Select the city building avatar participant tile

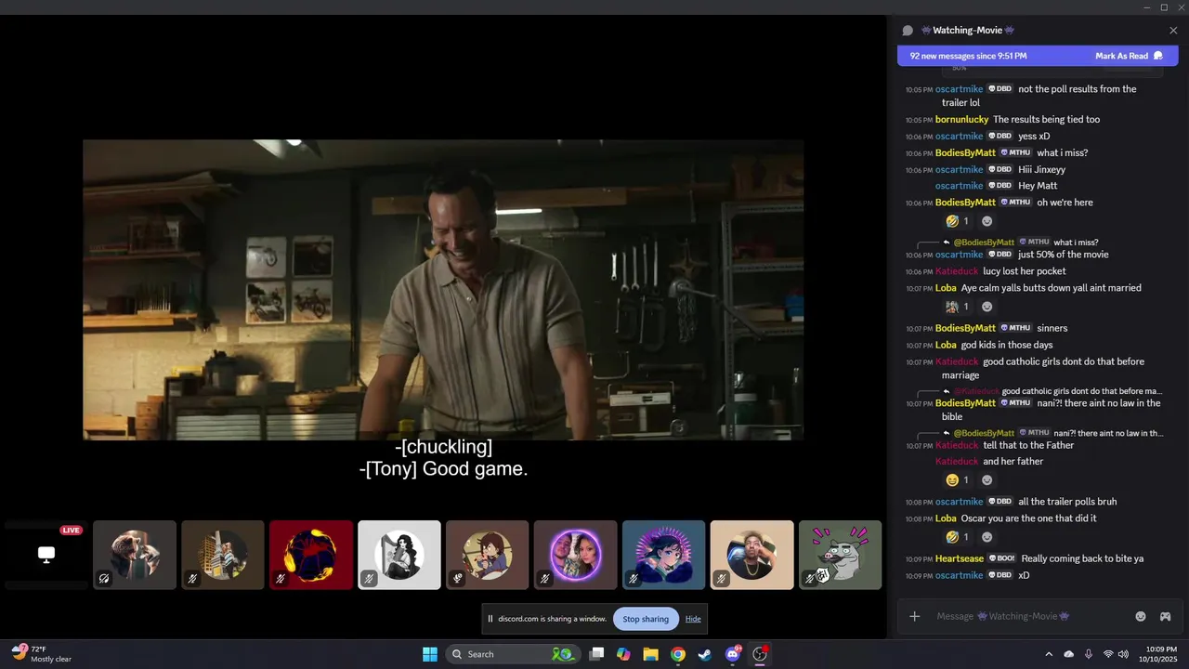[x=223, y=555]
